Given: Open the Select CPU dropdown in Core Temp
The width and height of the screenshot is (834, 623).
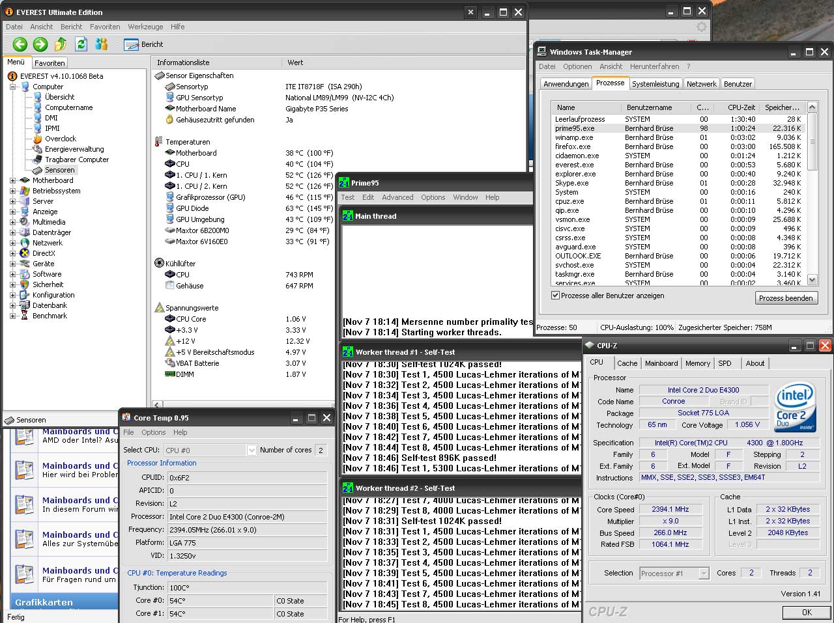Looking at the screenshot, I should click(252, 450).
